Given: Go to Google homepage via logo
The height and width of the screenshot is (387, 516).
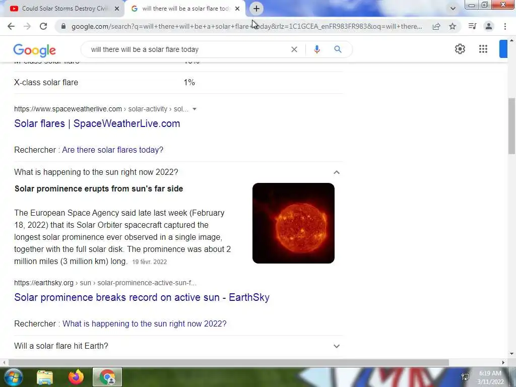Looking at the screenshot, I should click(35, 50).
